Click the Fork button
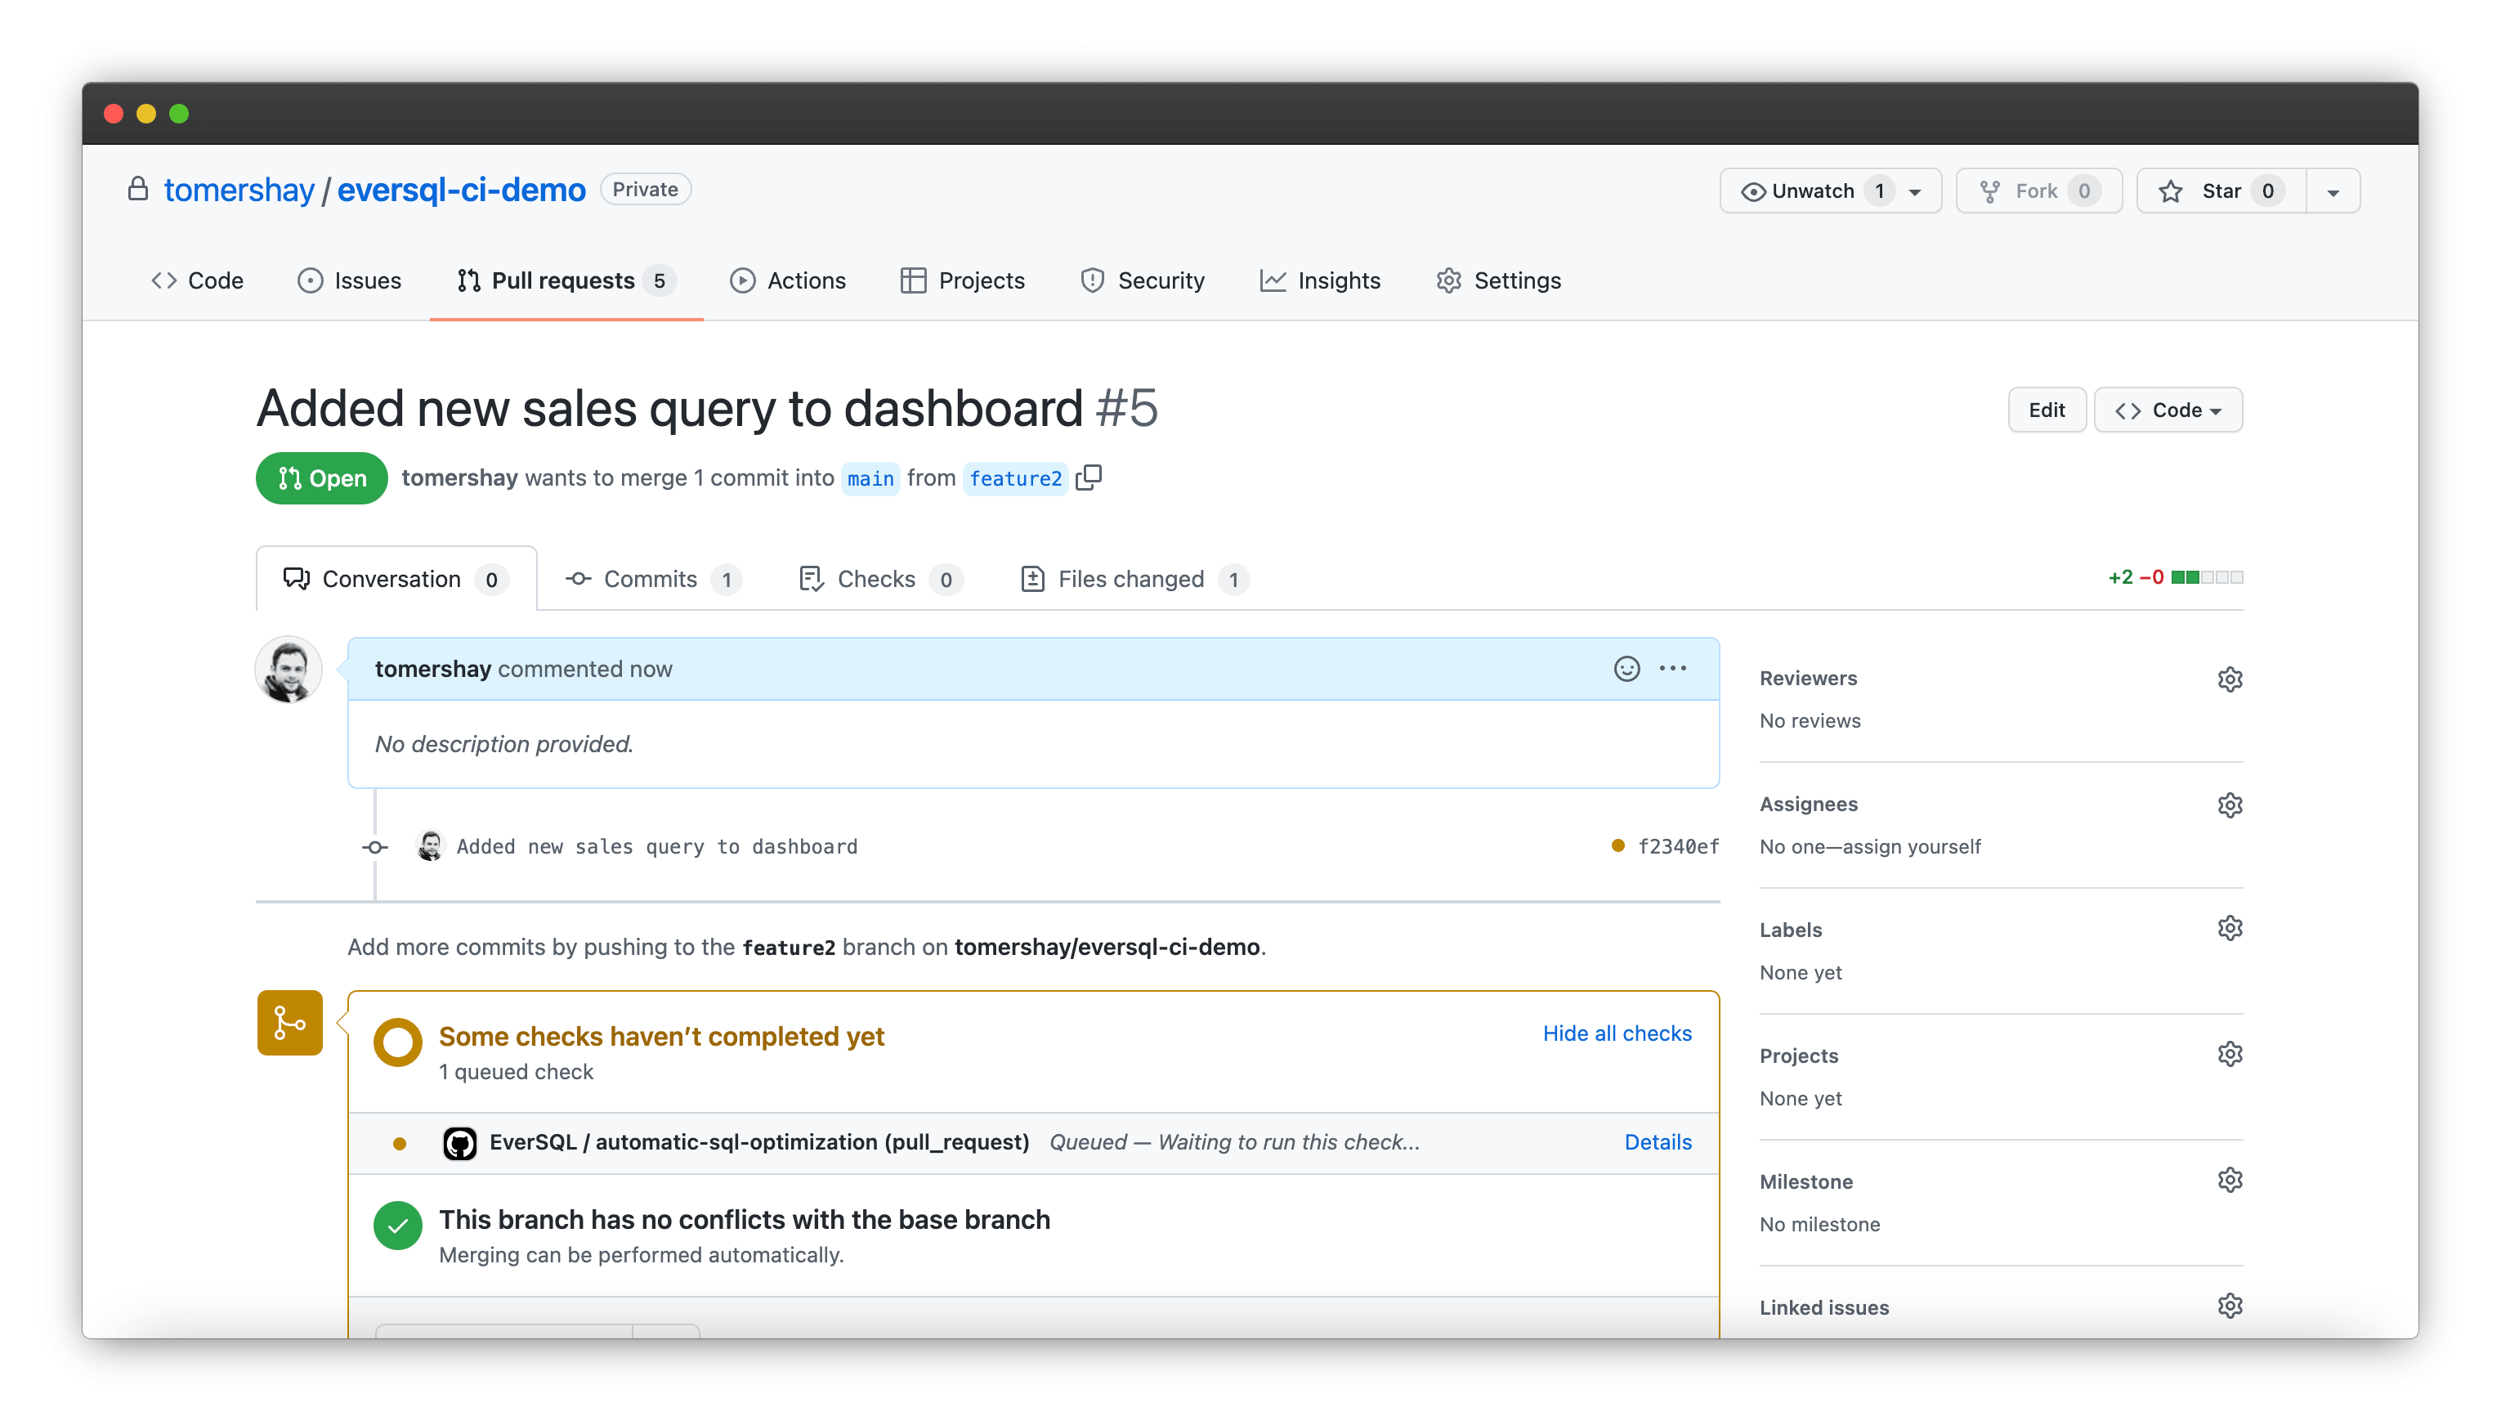Image resolution: width=2501 pixels, height=1421 pixels. (2038, 191)
